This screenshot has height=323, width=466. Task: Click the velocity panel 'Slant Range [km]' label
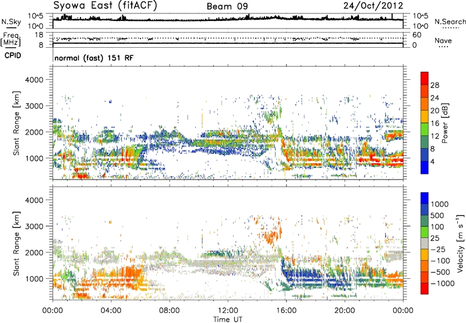[x=16, y=244]
